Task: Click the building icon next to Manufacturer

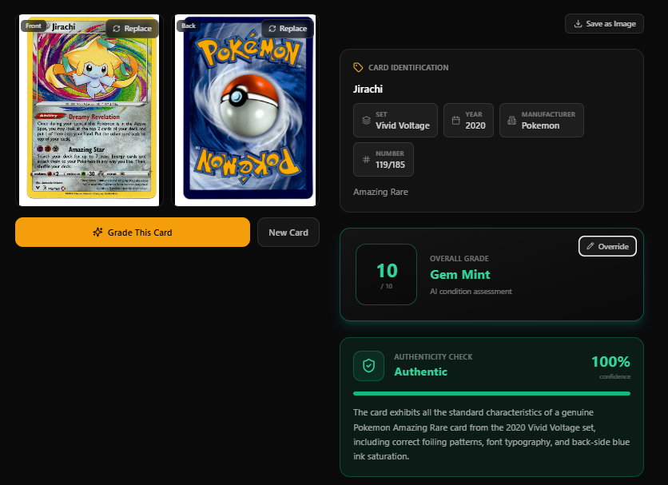Action: (x=511, y=121)
